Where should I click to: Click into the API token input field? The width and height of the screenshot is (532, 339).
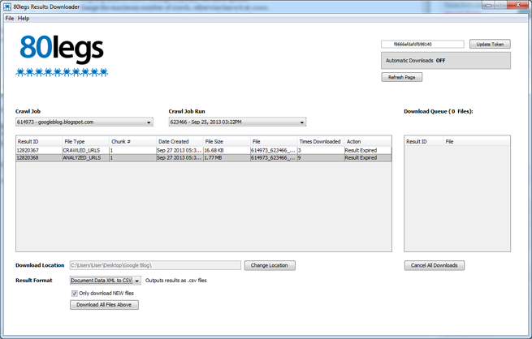coord(422,44)
